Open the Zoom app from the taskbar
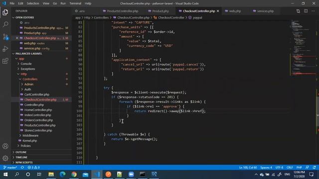Image resolution: width=319 pixels, height=179 pixels. point(131,175)
